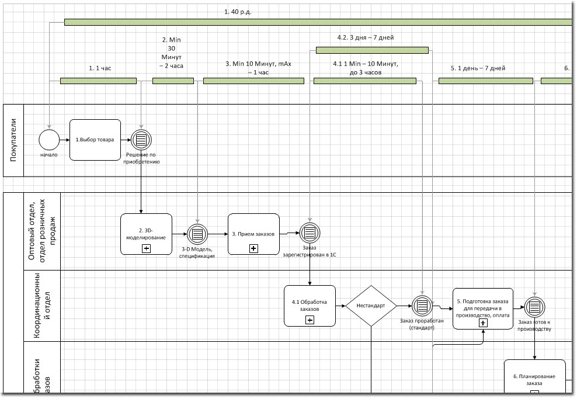Expand the "4.1 Обработка заказов" plus marker

(x=310, y=320)
